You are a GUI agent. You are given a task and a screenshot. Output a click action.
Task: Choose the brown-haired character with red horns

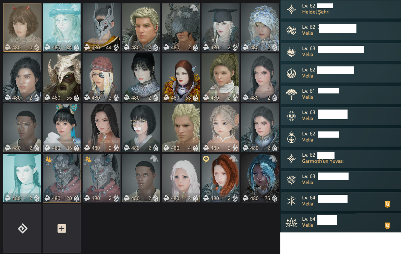pos(22,27)
